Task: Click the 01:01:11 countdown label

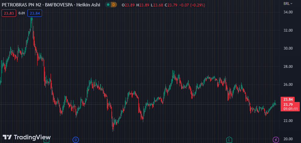Action: point(290,109)
